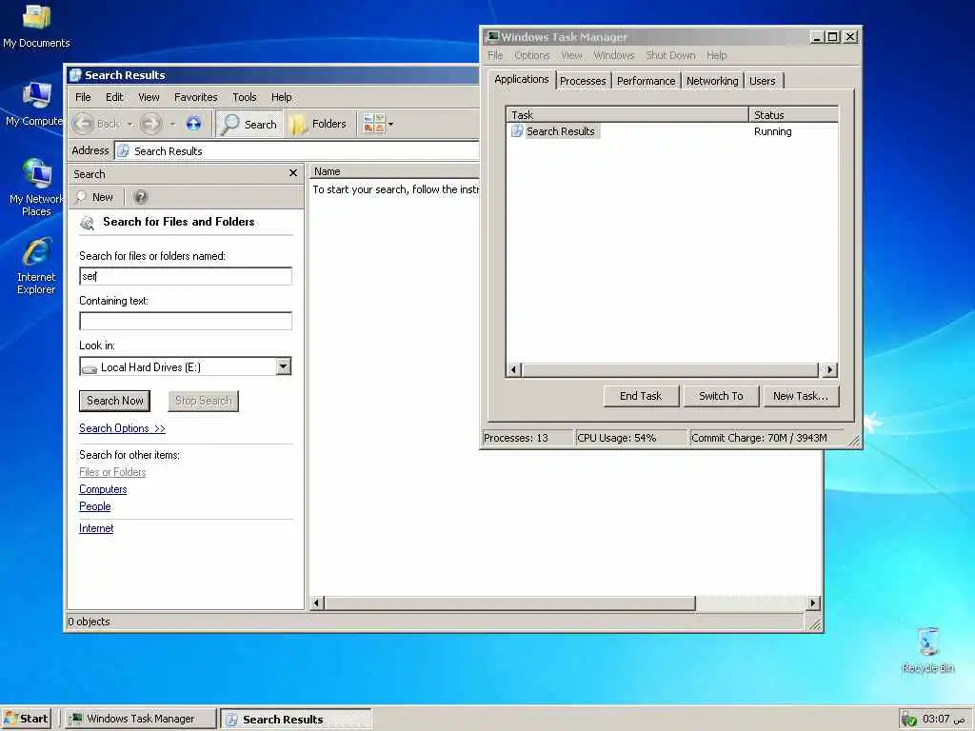Click the New Task... button
Viewport: 975px width, 731px height.
click(801, 396)
